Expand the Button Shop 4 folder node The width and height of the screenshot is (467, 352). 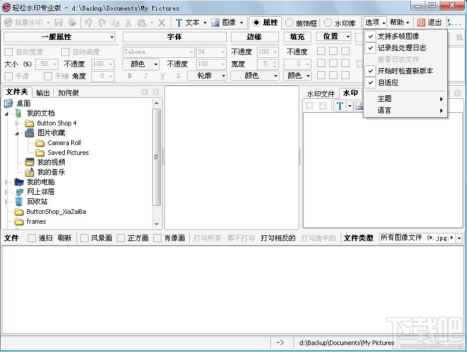[17, 123]
